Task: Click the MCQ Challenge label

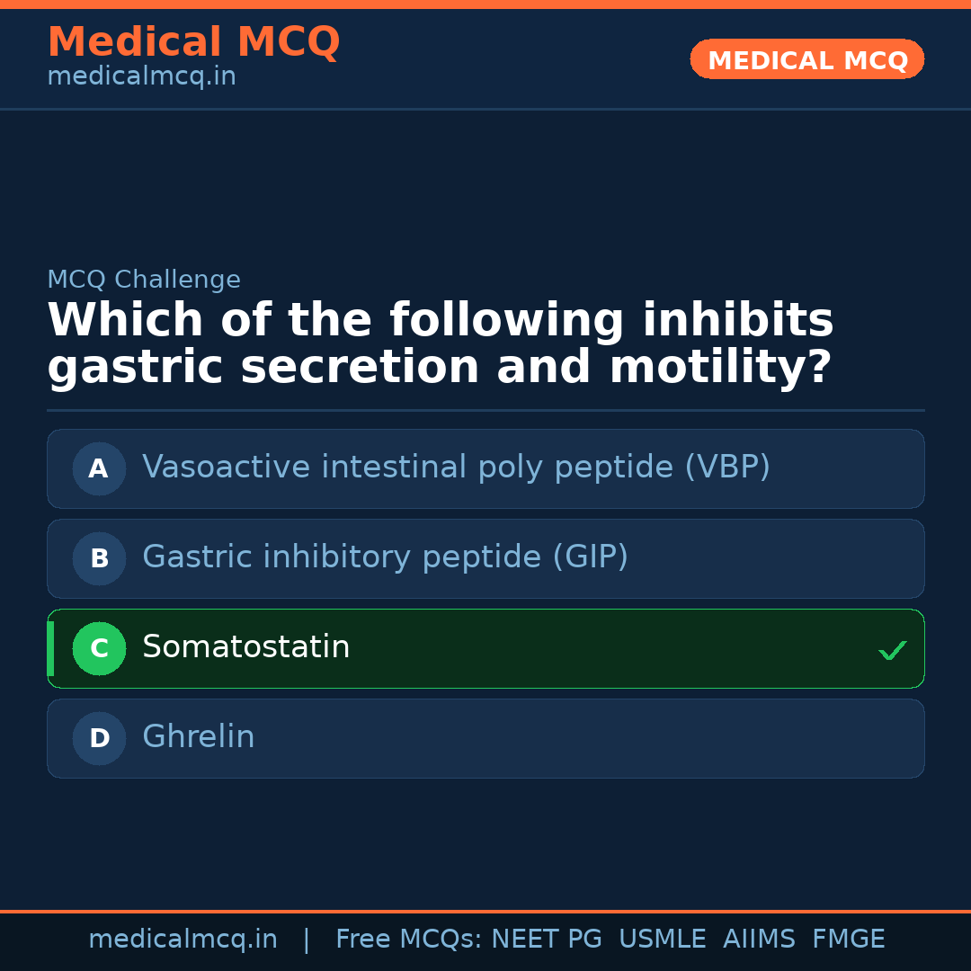Action: 144,281
